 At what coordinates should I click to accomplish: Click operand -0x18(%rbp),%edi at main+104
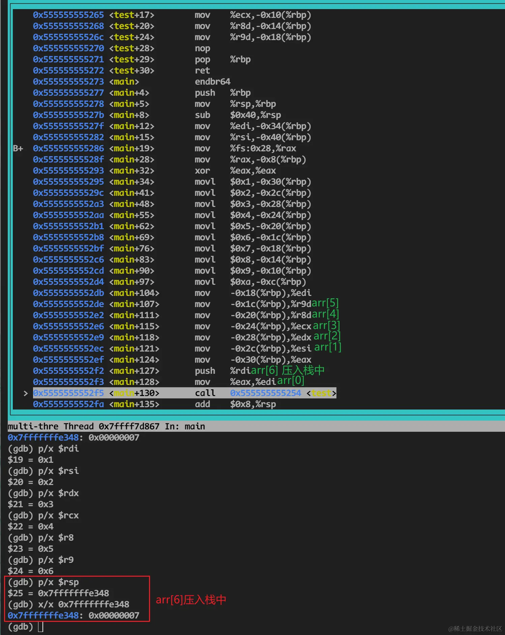(271, 293)
